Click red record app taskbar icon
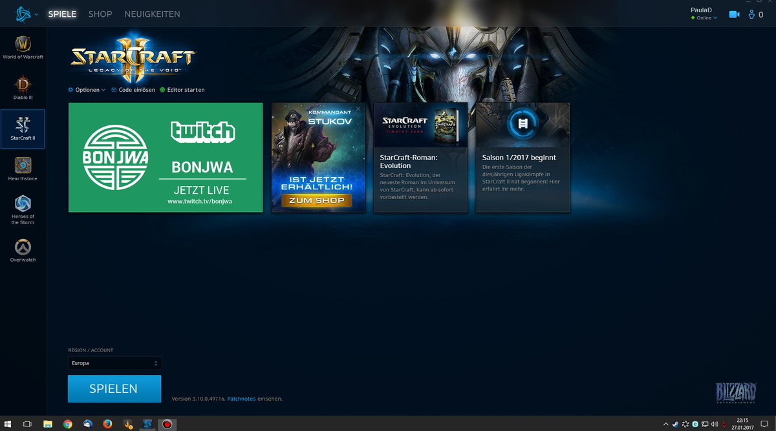776x431 pixels. tap(167, 424)
